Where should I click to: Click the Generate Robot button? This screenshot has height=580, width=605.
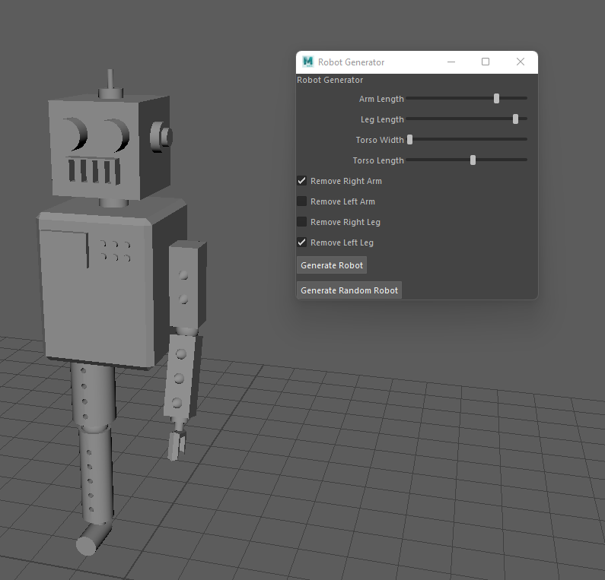[332, 265]
